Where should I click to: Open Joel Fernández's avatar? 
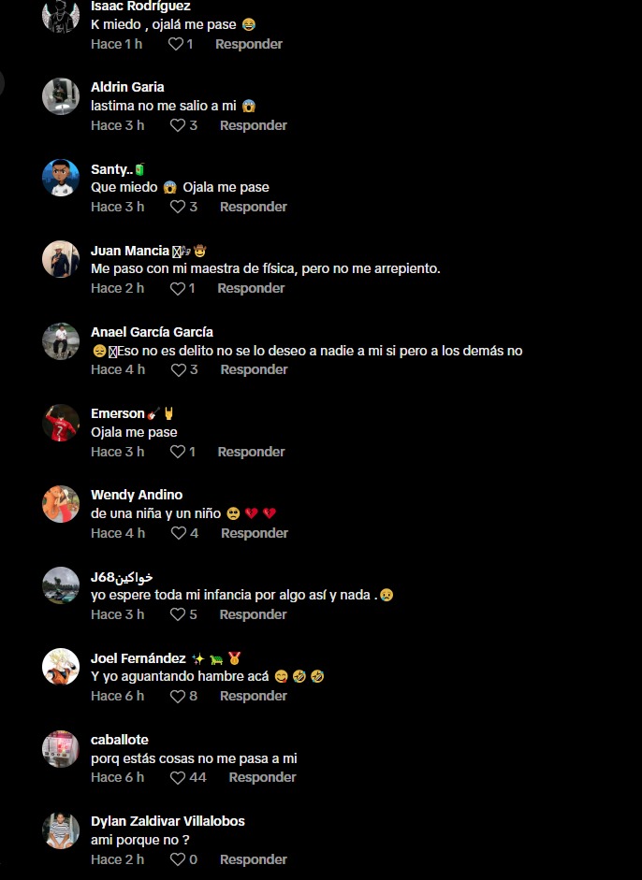click(61, 667)
